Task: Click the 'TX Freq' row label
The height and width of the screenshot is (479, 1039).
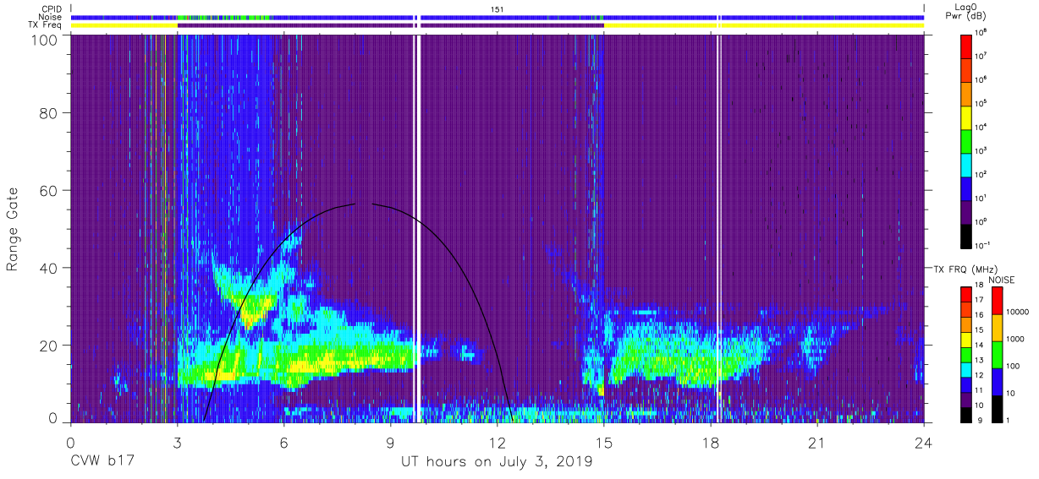Action: [x=44, y=25]
